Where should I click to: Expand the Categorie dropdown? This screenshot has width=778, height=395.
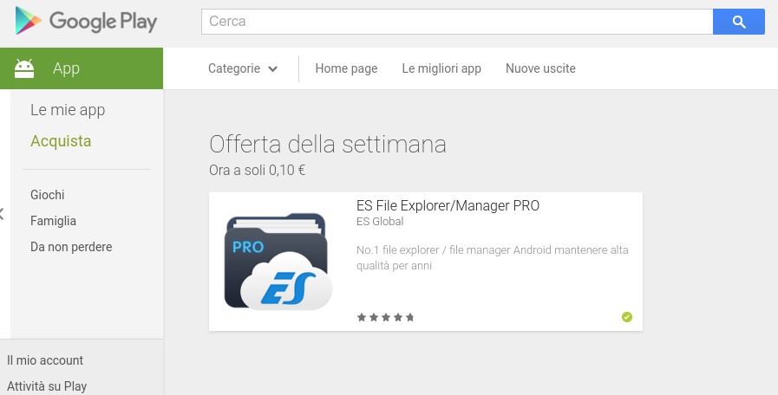point(243,68)
